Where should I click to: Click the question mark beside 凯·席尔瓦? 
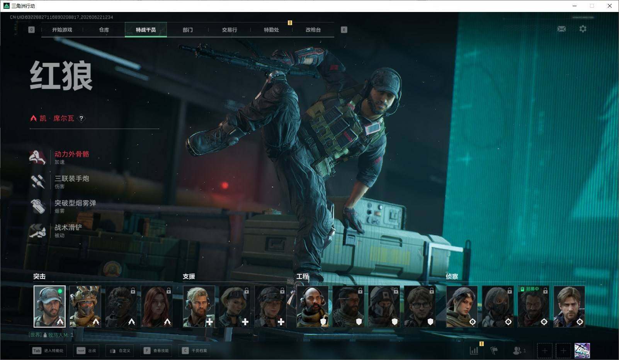tap(81, 119)
